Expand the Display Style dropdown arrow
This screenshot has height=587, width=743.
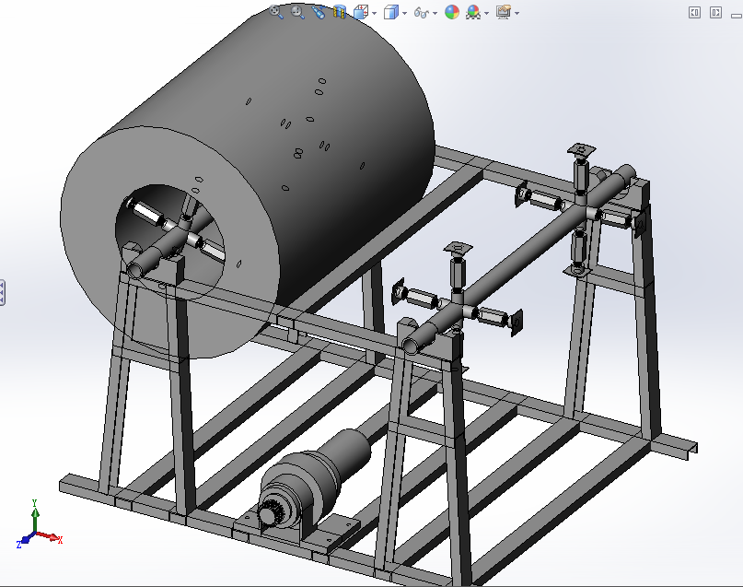[x=404, y=13]
